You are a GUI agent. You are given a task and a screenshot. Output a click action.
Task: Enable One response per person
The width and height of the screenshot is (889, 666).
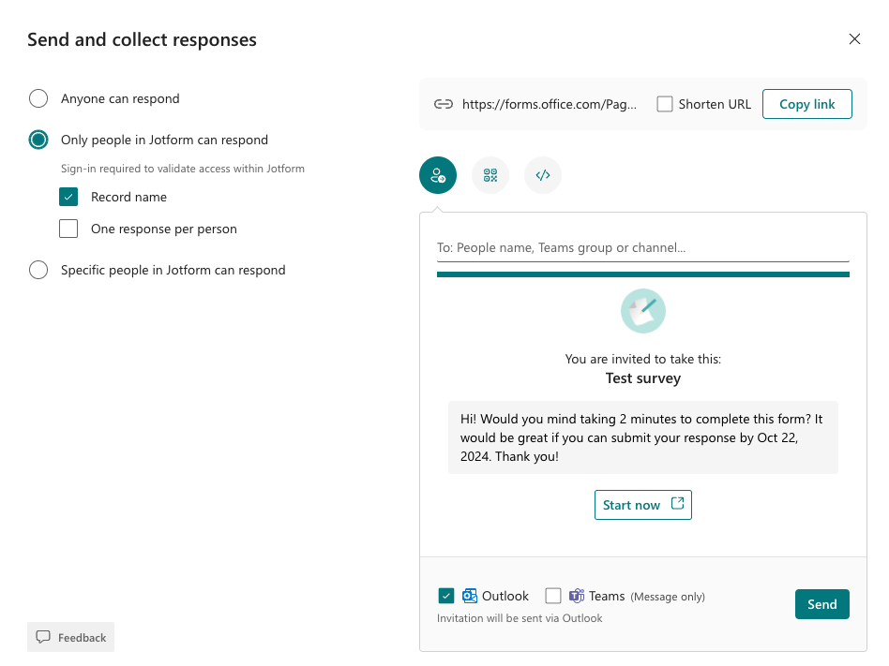(x=68, y=229)
